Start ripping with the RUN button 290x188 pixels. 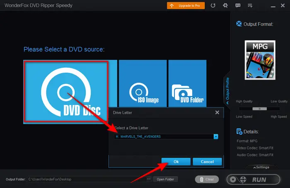pyautogui.click(x=254, y=179)
